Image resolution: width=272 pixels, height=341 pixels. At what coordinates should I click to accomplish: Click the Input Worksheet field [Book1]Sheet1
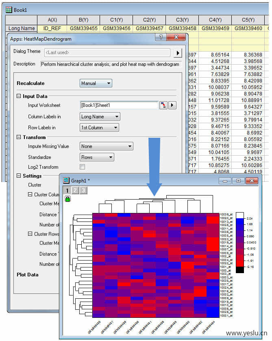pos(119,105)
